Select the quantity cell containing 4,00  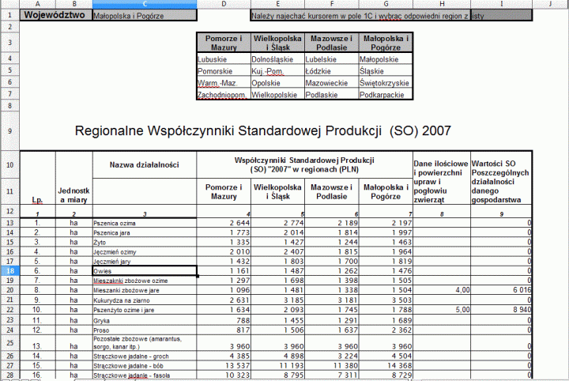tap(441, 291)
